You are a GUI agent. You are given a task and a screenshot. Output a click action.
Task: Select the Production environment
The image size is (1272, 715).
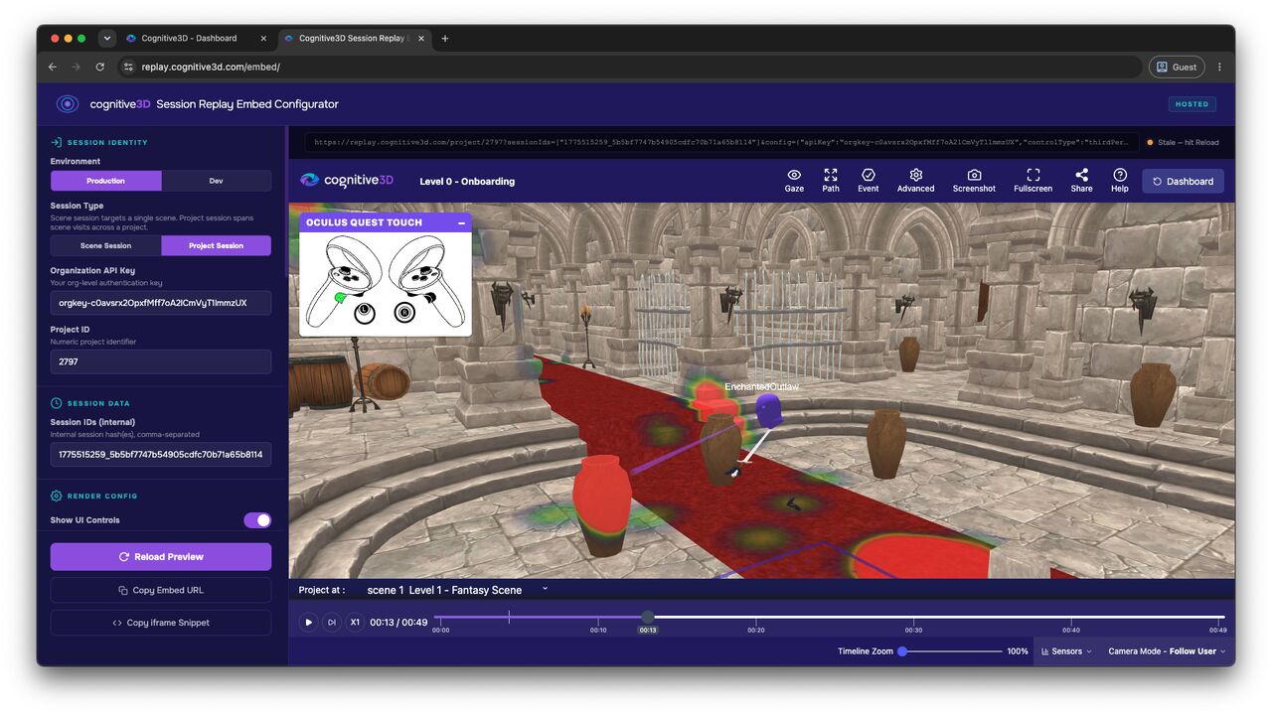106,181
